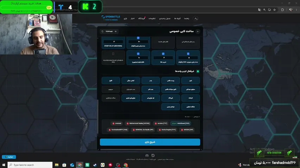Click the back arrow in lobby header
The height and width of the screenshot is (168, 300).
point(198,31)
